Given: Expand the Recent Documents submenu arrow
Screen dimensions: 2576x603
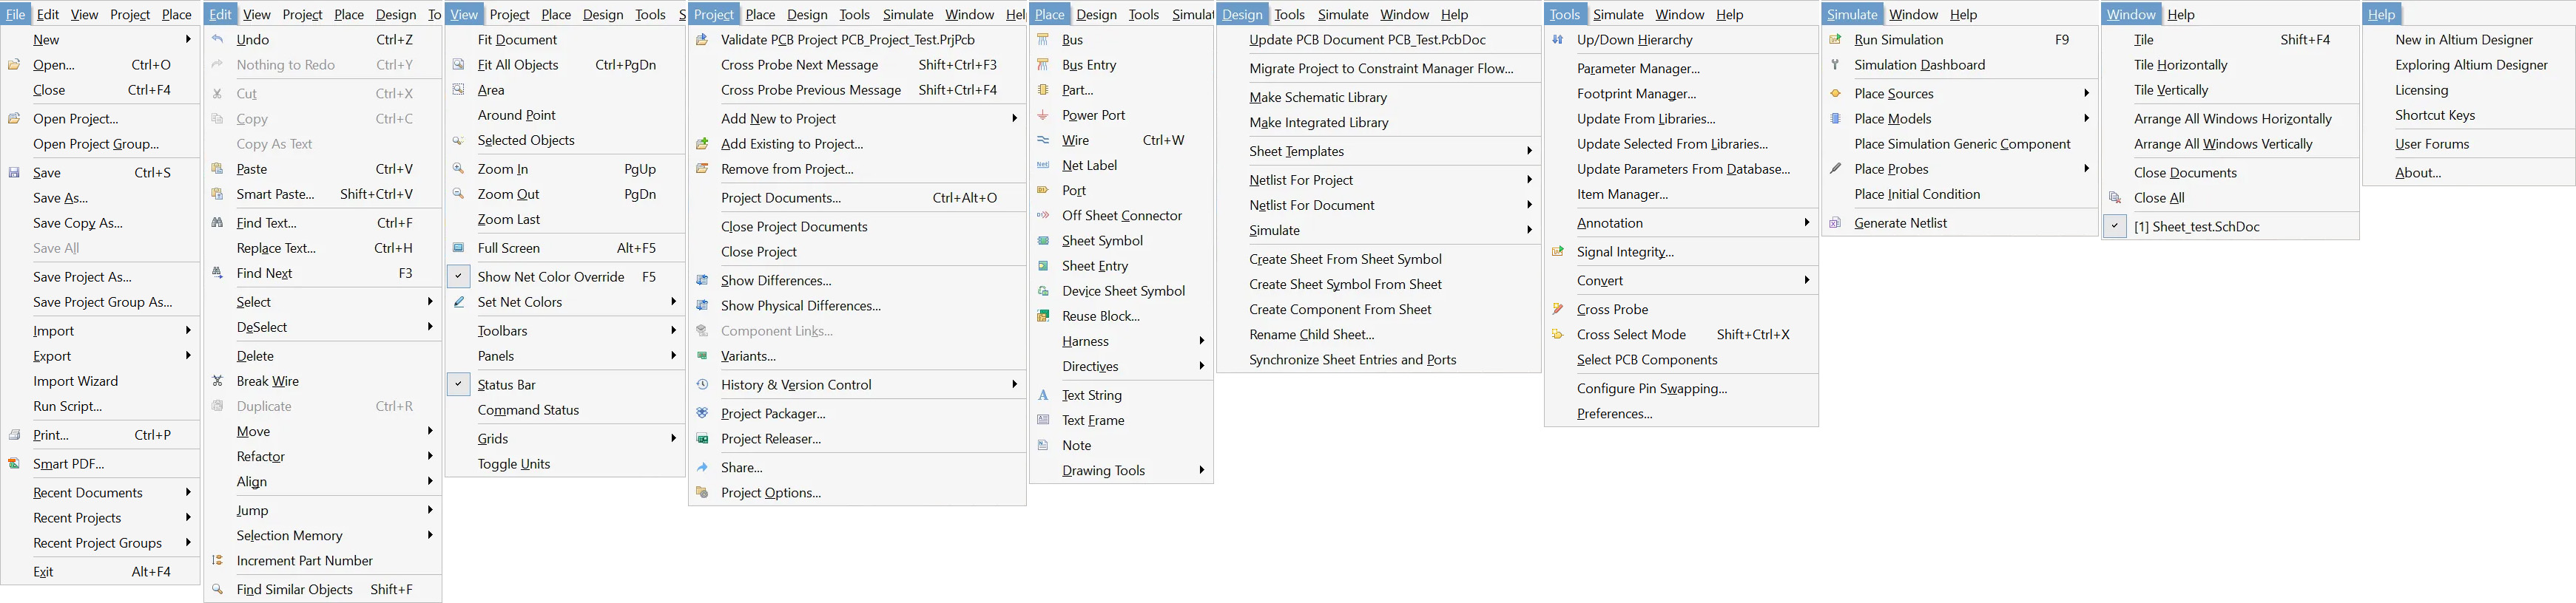Looking at the screenshot, I should click(x=188, y=492).
